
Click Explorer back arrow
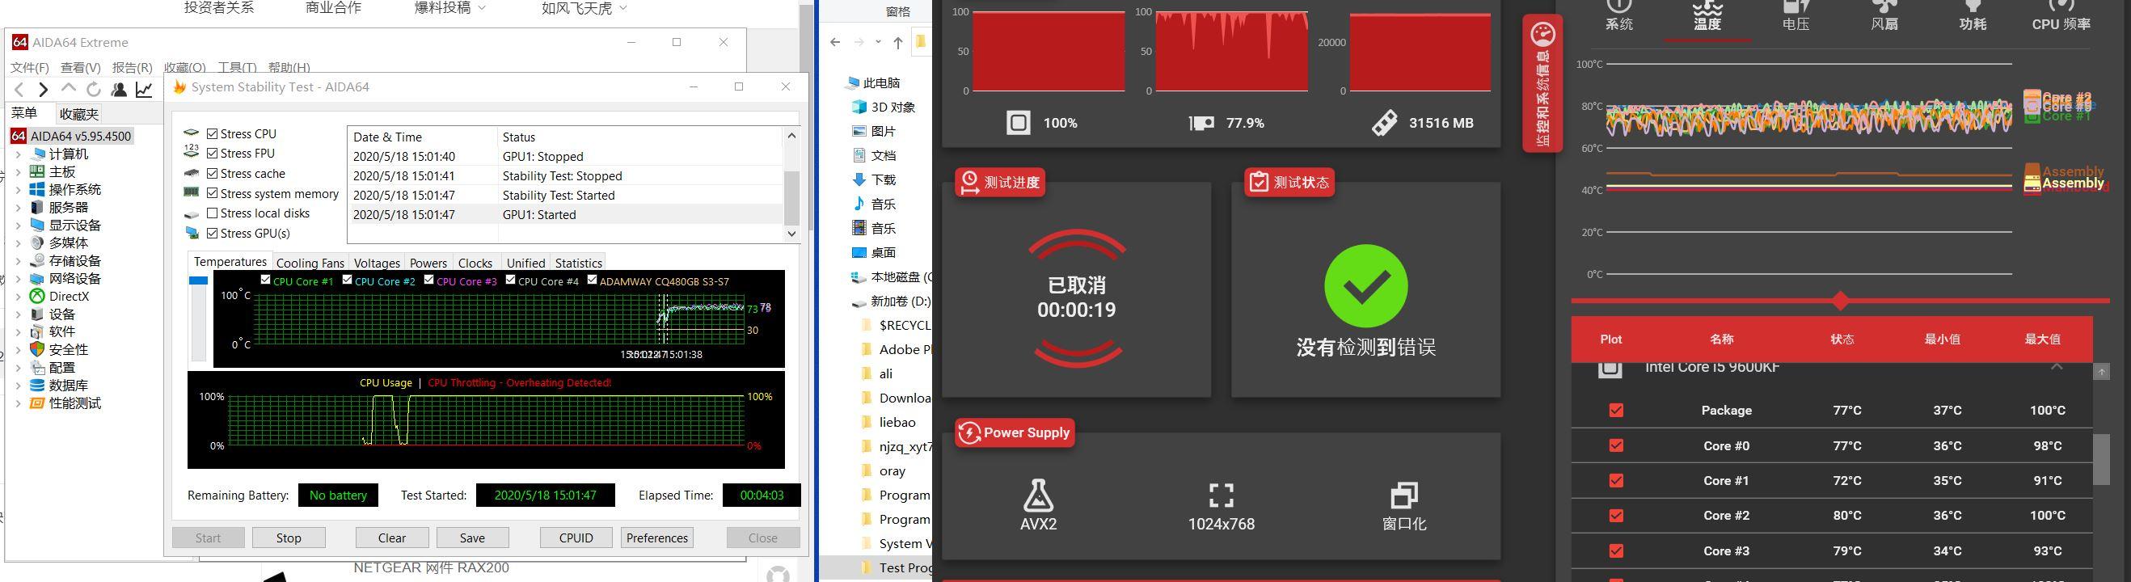pyautogui.click(x=835, y=42)
